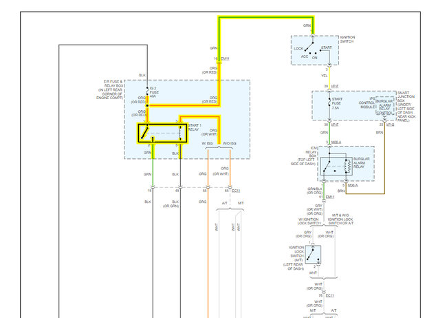Open the I/P-F connector reference at pin 38
Screen dimensions: 447x318
coord(335,125)
